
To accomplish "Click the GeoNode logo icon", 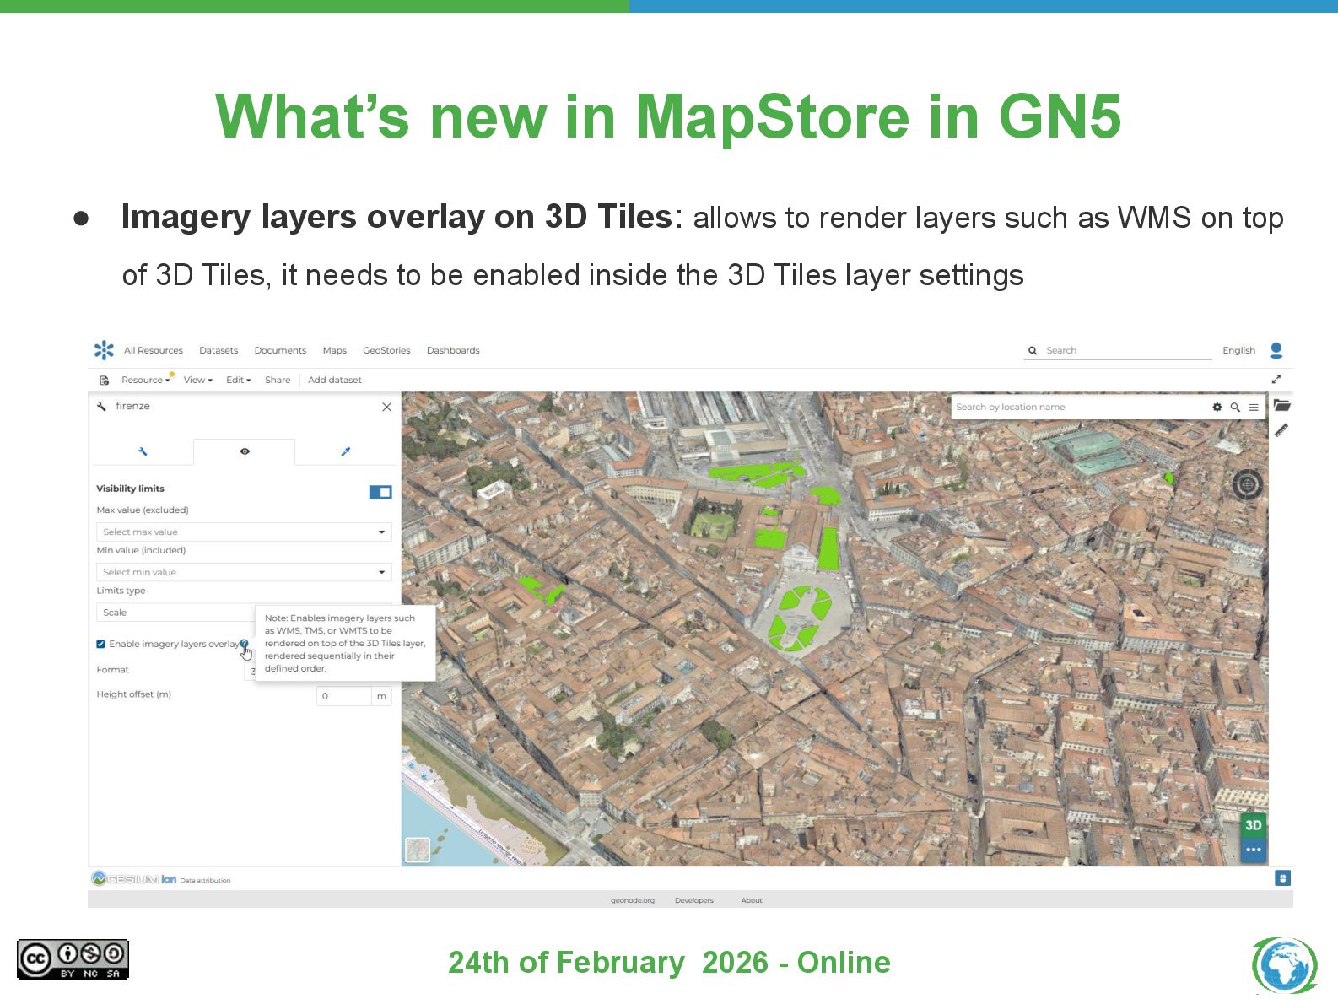I will [x=104, y=350].
